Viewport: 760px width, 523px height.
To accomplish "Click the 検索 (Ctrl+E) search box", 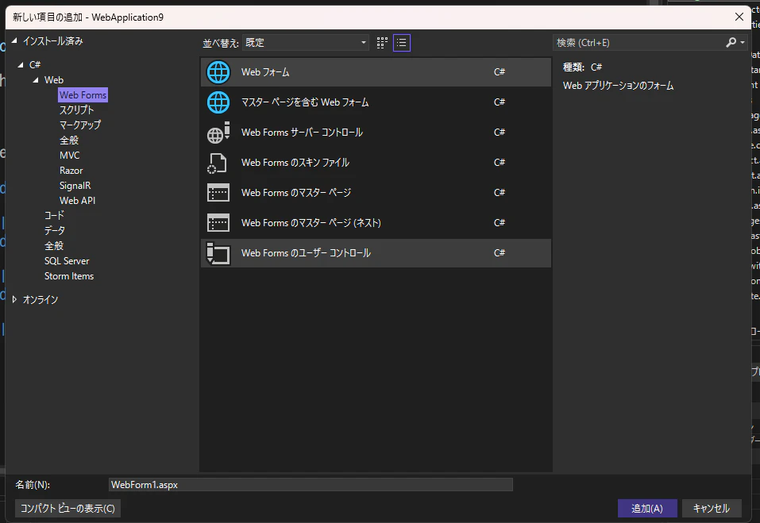I will [638, 43].
